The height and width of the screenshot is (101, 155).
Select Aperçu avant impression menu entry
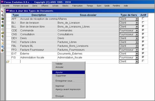[x=68, y=89]
